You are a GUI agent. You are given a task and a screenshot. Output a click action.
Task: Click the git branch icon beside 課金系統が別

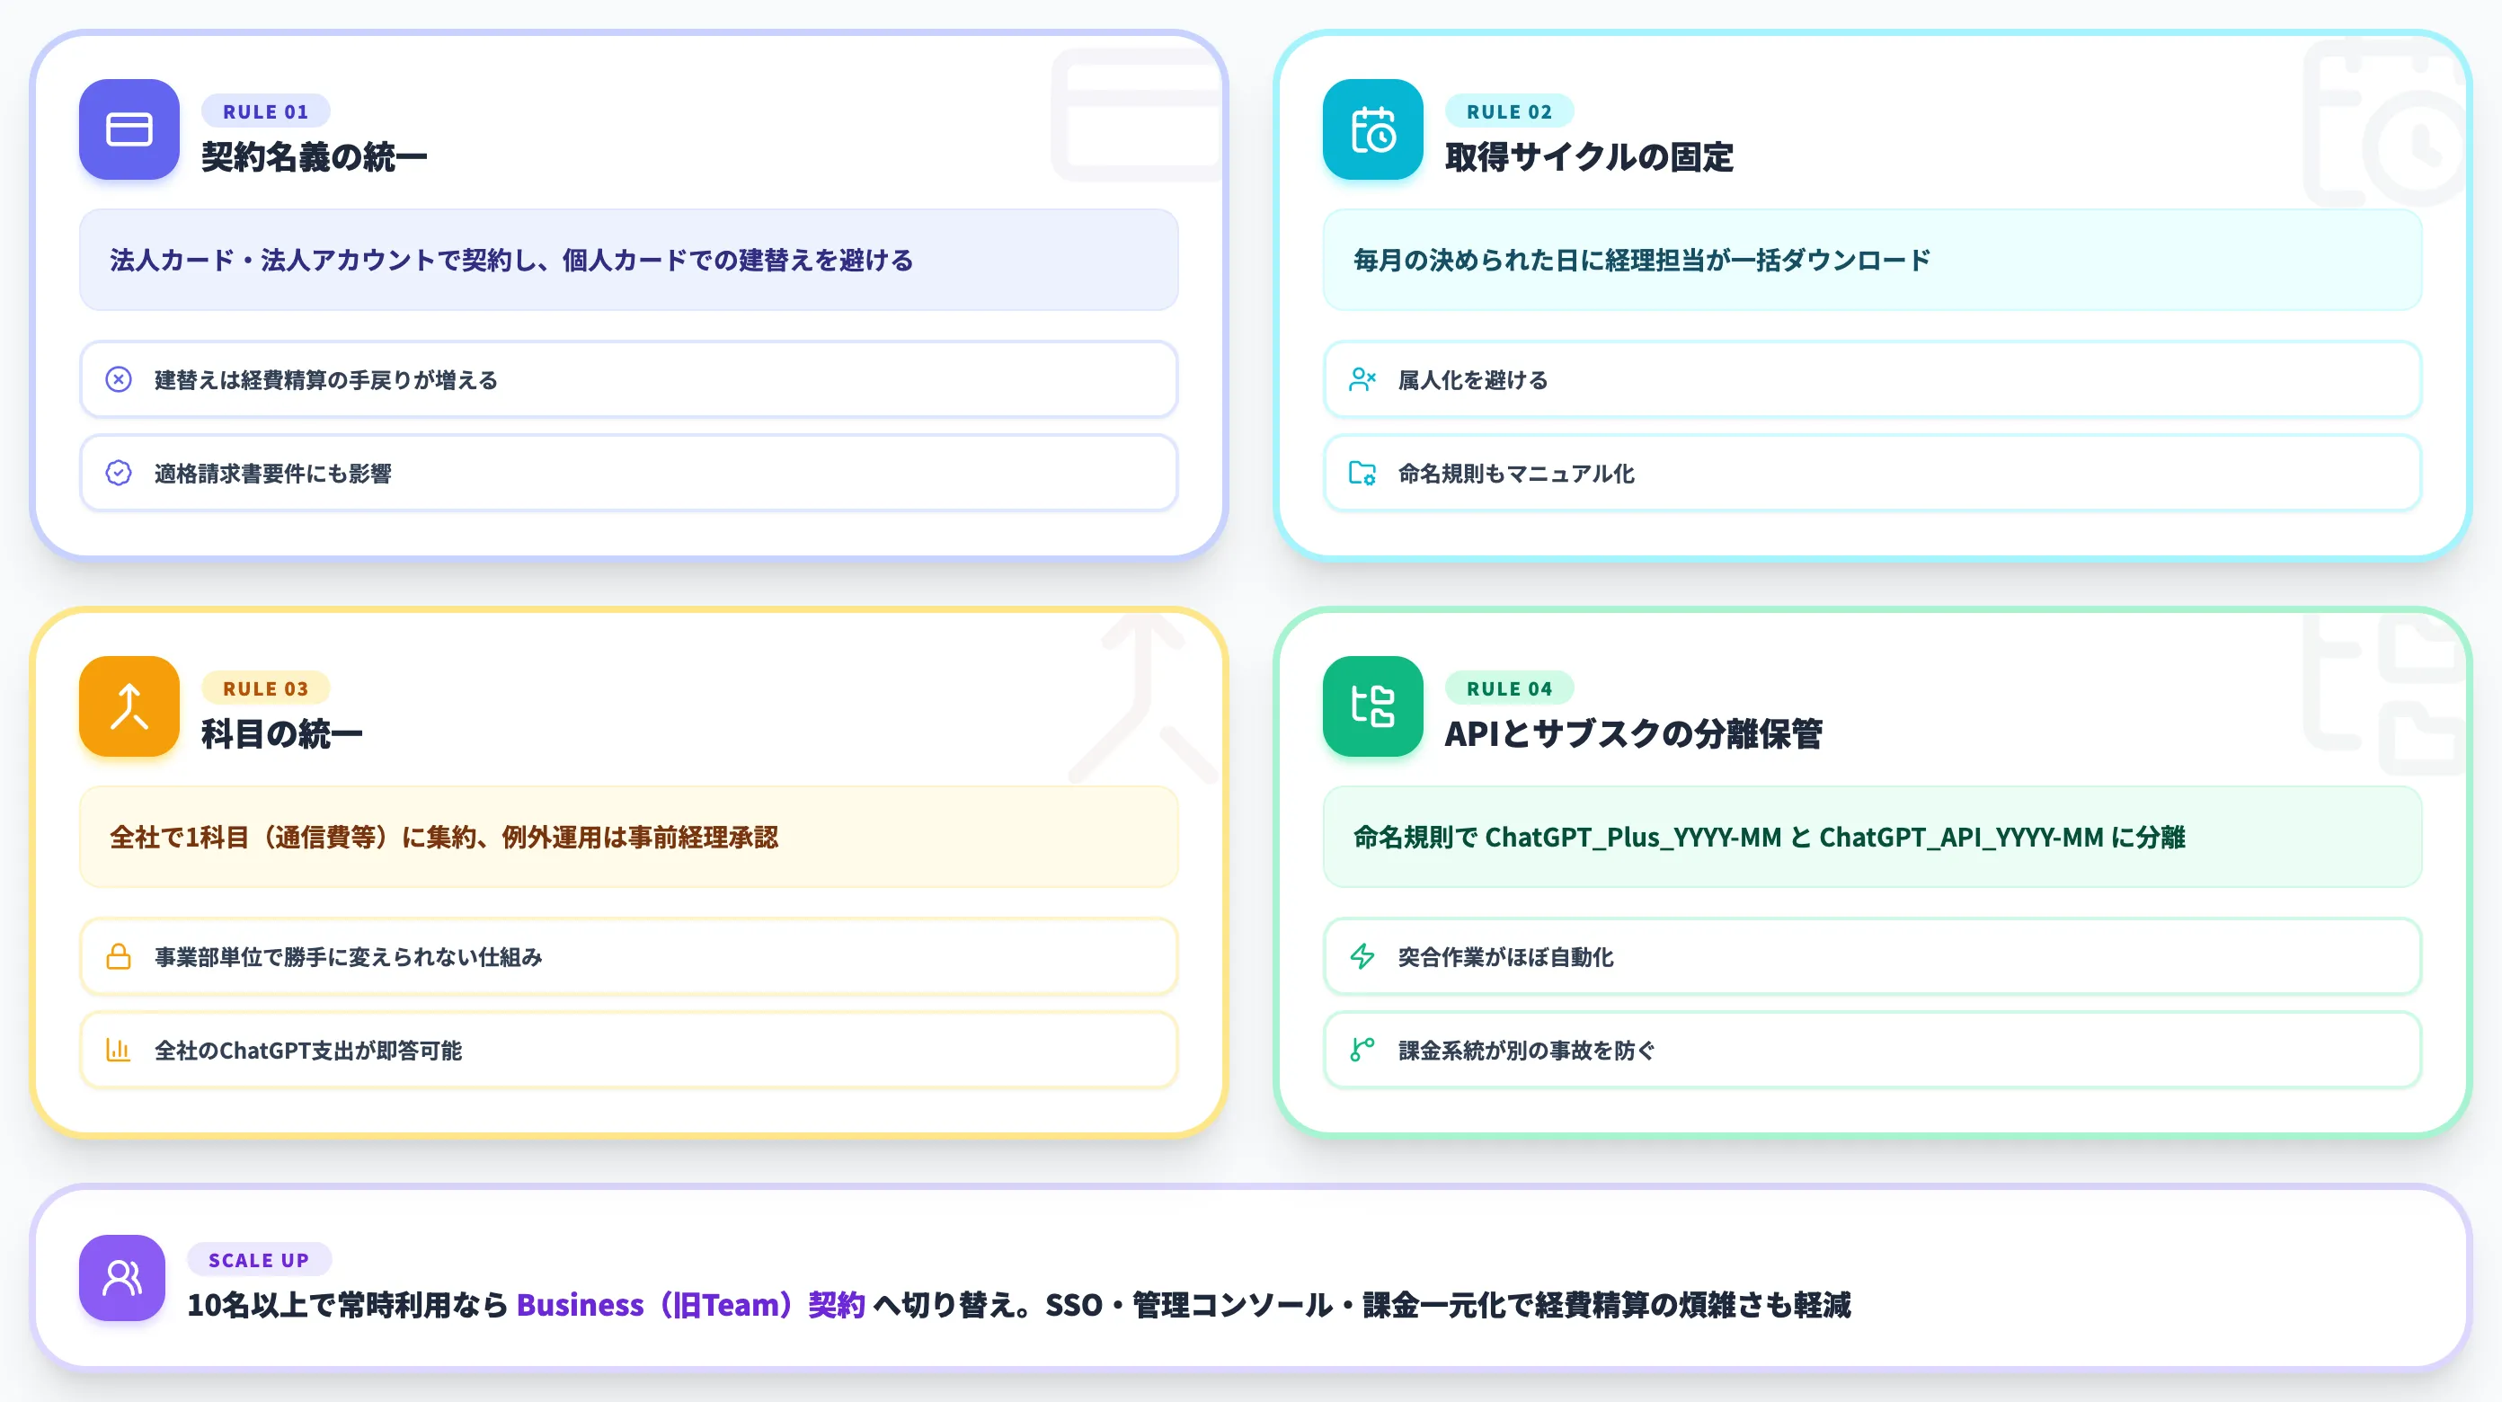tap(1362, 1051)
